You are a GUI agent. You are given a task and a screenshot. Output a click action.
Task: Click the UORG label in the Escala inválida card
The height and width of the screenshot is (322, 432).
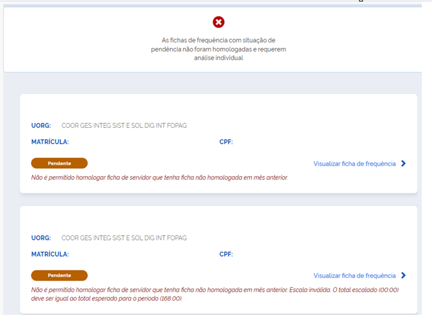pos(41,238)
